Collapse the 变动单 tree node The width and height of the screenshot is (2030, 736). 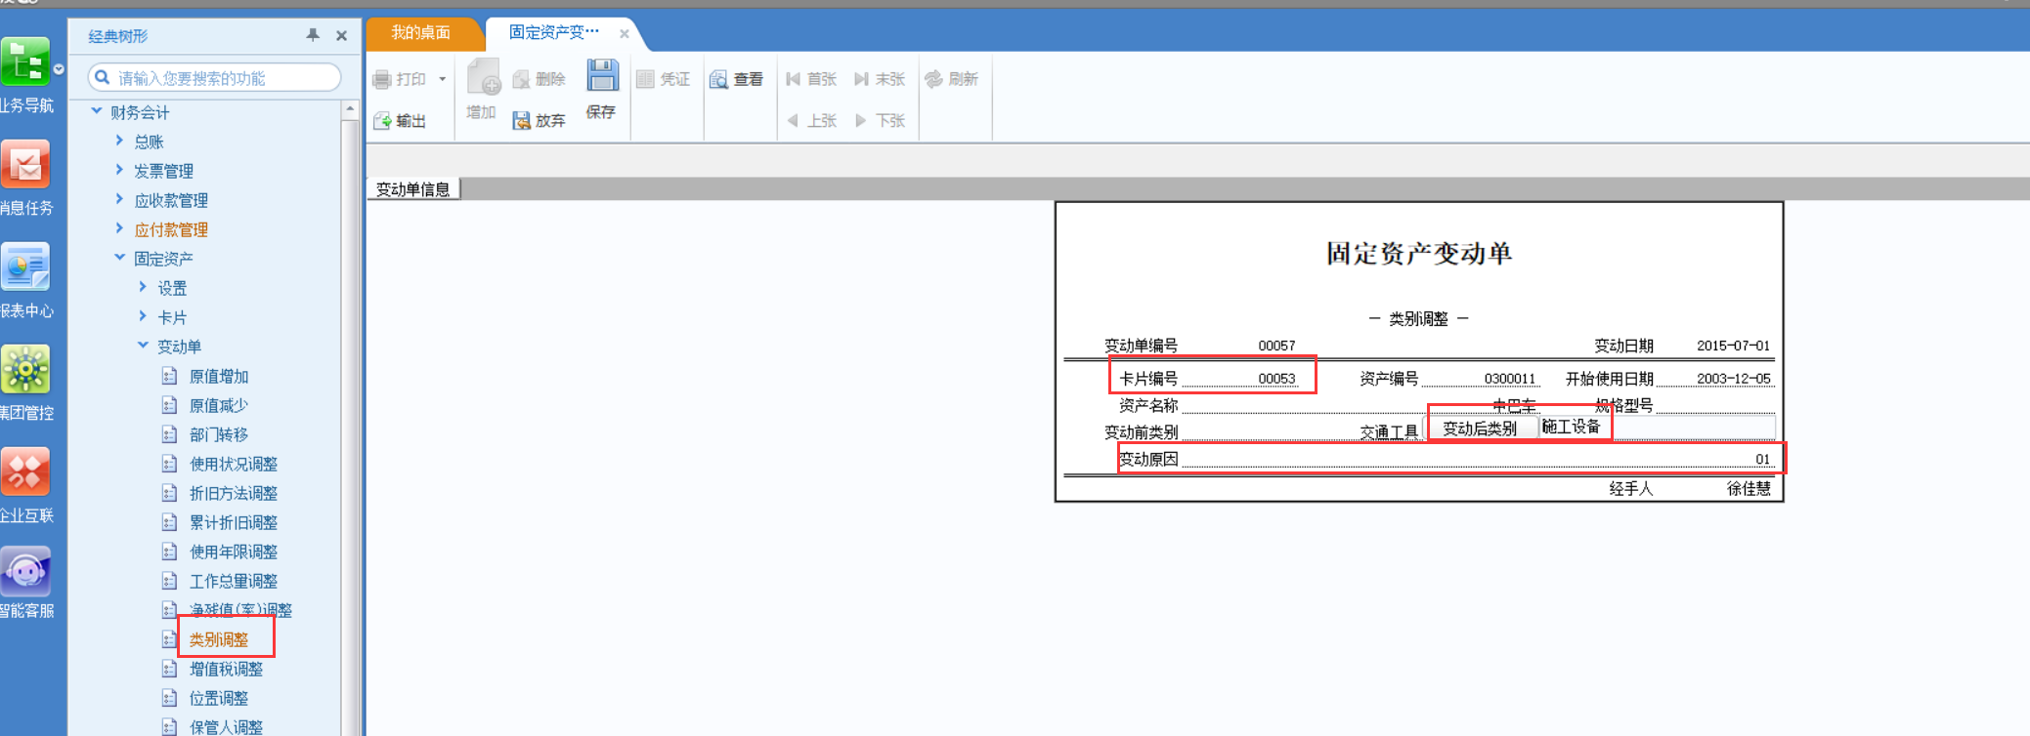point(144,346)
